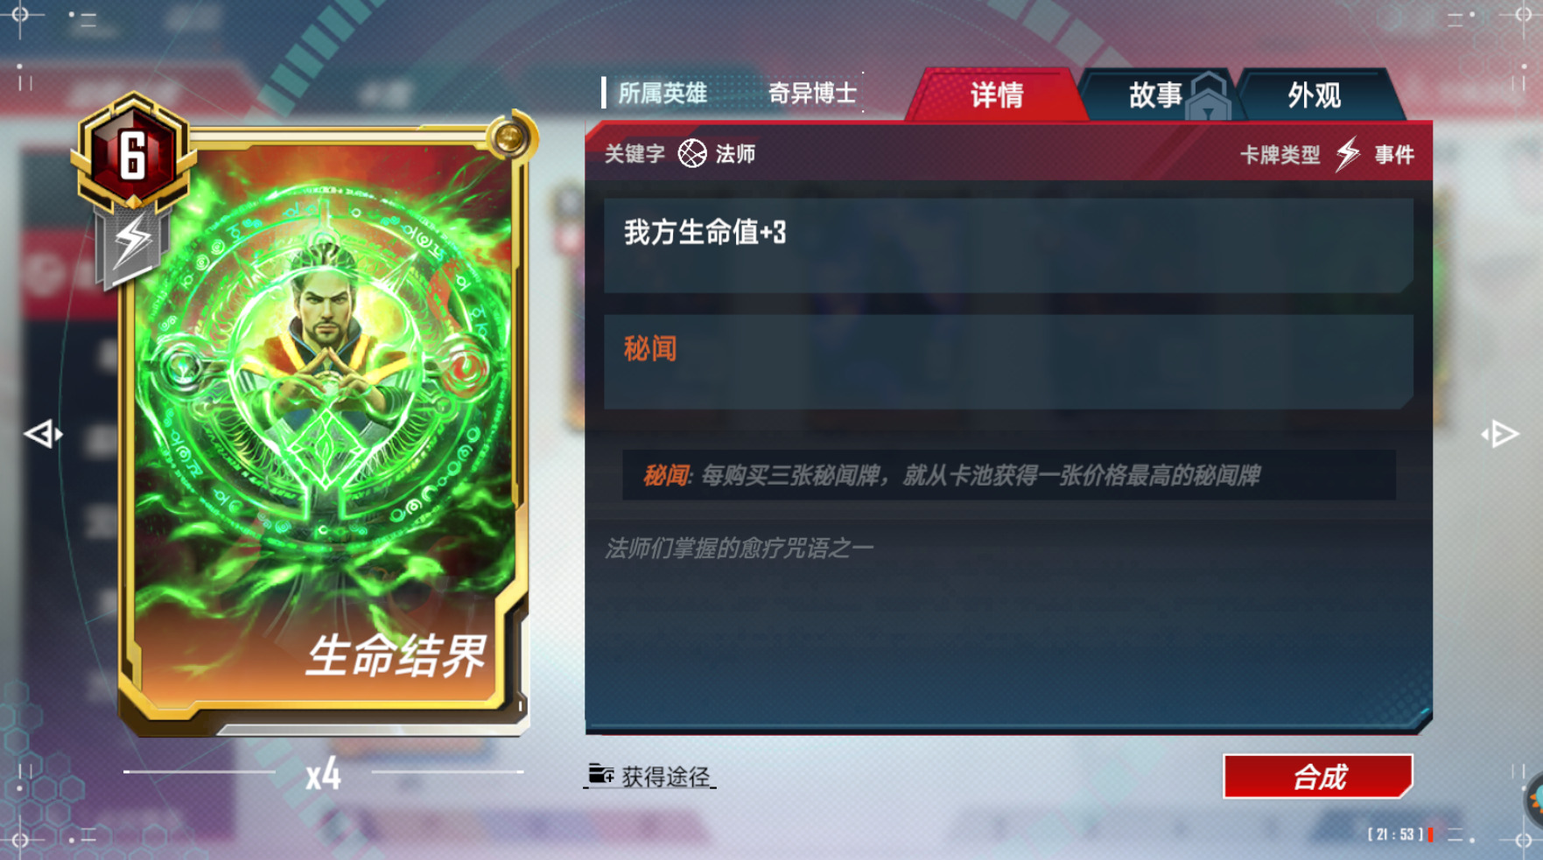1543x860 pixels.
Task: Click the 法师 mage keyword icon
Action: (x=692, y=154)
